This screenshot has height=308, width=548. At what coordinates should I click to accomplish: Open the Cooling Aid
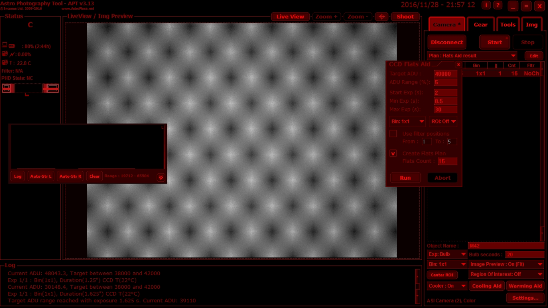[x=487, y=286]
